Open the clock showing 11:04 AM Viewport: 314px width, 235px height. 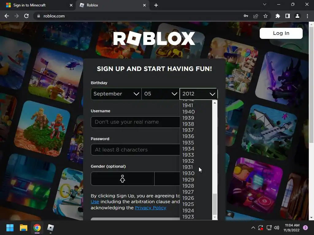[x=292, y=228]
